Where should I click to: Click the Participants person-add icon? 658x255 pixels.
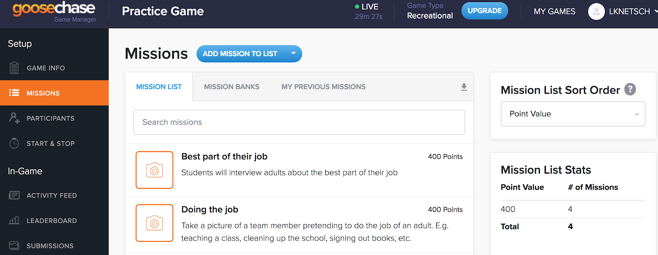click(14, 118)
